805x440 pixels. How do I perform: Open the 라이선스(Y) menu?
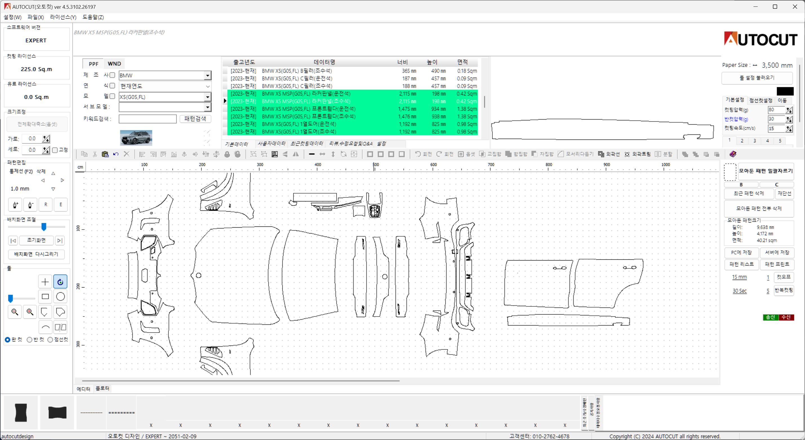(x=63, y=17)
